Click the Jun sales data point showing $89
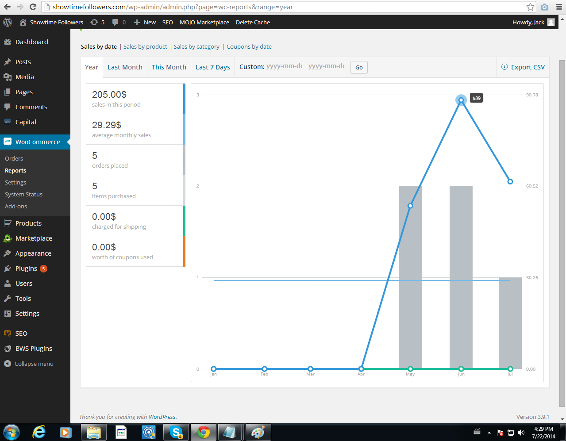The height and width of the screenshot is (441, 566). point(461,100)
